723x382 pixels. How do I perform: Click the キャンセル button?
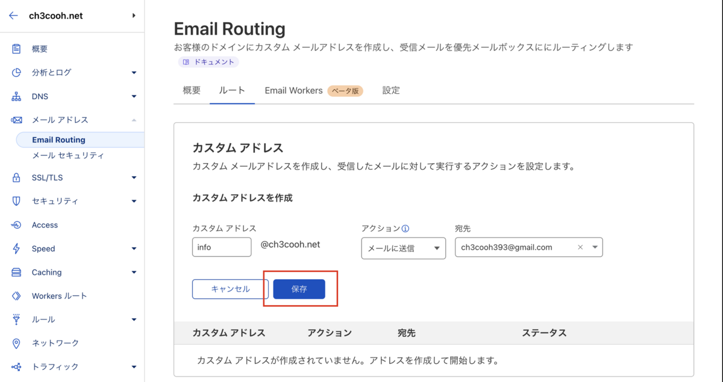230,289
